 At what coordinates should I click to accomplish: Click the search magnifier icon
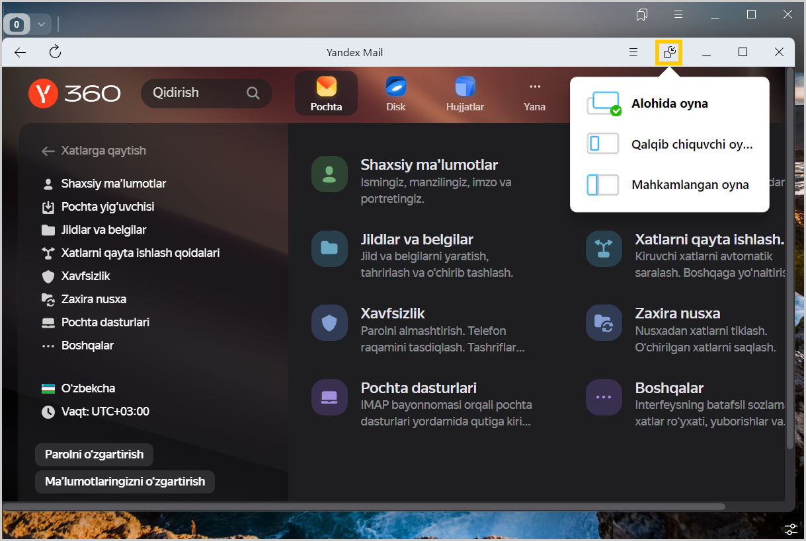click(253, 93)
